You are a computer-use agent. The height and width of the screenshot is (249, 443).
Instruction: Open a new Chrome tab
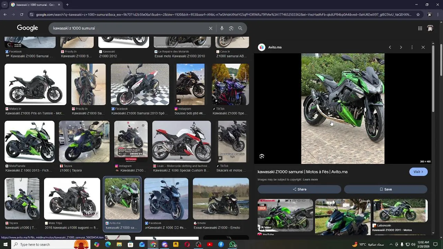[x=67, y=5]
